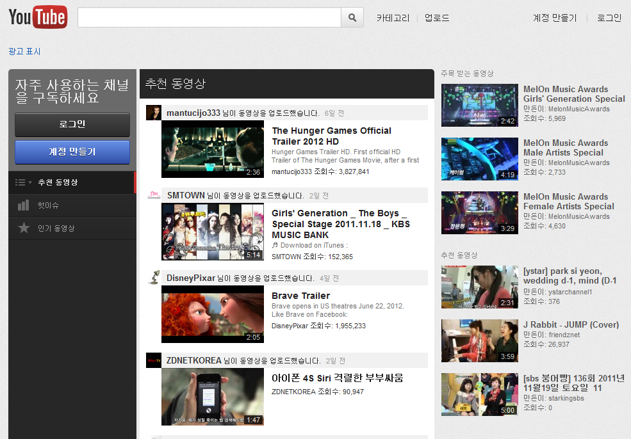Click the '조회수: 1,955,233' view count
The width and height of the screenshot is (631, 439).
338,326
